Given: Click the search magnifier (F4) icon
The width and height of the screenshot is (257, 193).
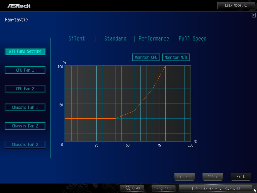Looking at the screenshot, I should pos(132,188).
